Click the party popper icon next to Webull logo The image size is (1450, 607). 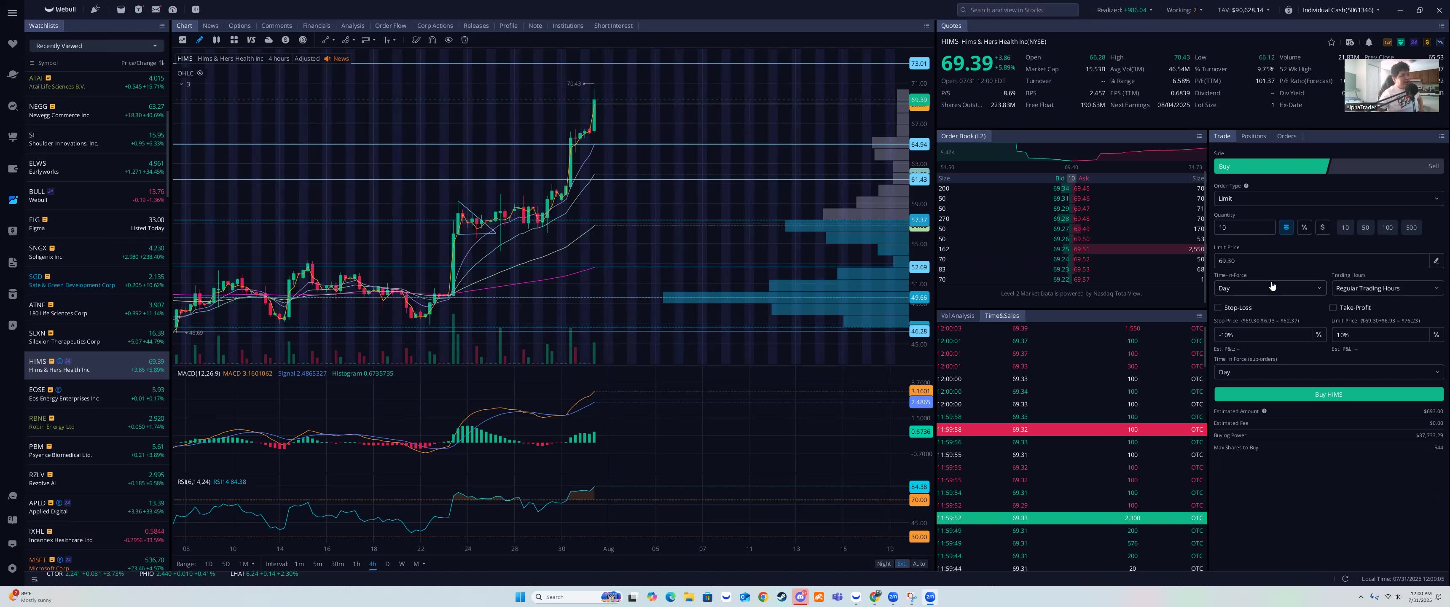[95, 10]
